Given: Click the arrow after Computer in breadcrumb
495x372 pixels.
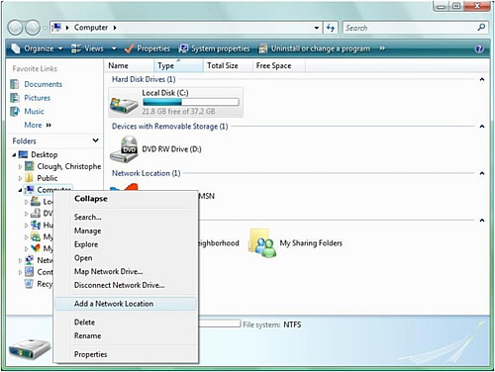Looking at the screenshot, I should 115,28.
